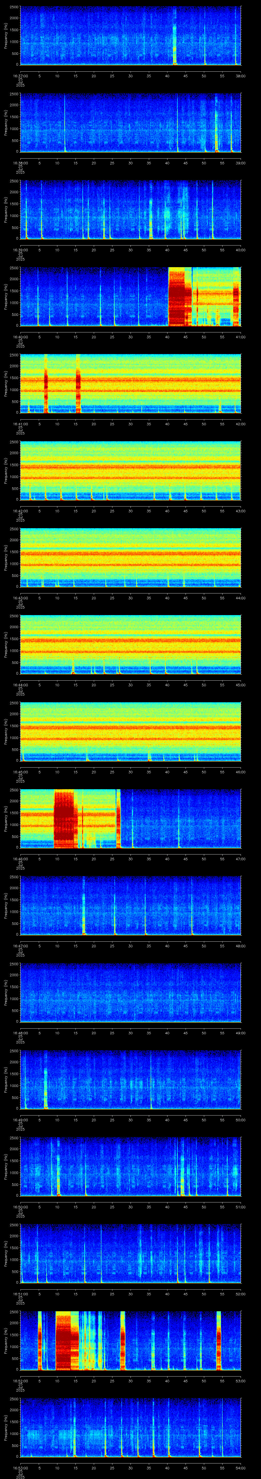Click the 30-second tick label under the 16:45 row
Viewport: 261px width, 1479px height.
tap(130, 772)
